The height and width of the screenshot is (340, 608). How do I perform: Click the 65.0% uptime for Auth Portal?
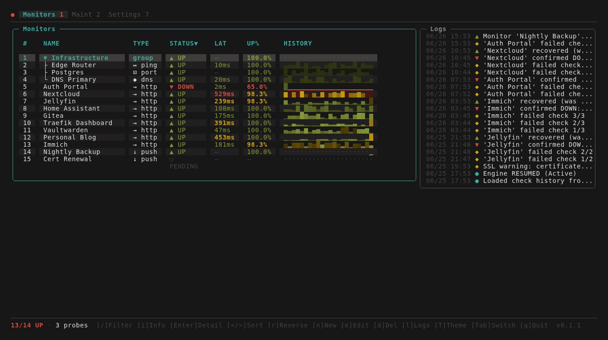[x=257, y=87]
